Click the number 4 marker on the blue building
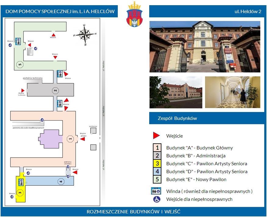267x217 pixels. [61, 182]
